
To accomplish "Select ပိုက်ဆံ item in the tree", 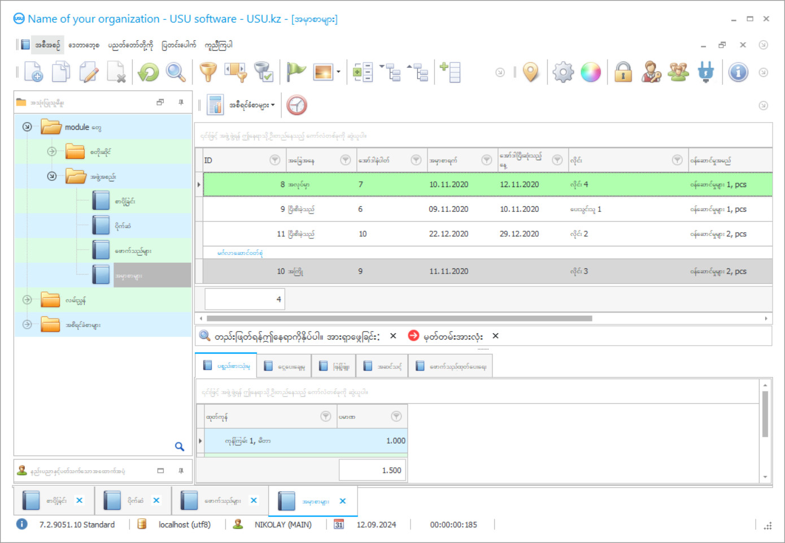I will pyautogui.click(x=123, y=226).
